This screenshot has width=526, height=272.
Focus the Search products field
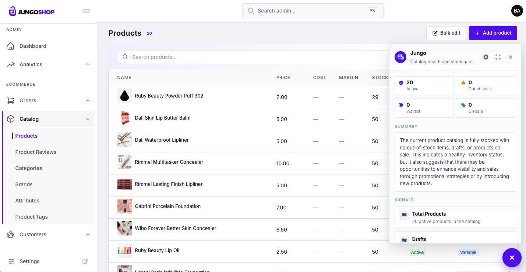[x=254, y=57]
